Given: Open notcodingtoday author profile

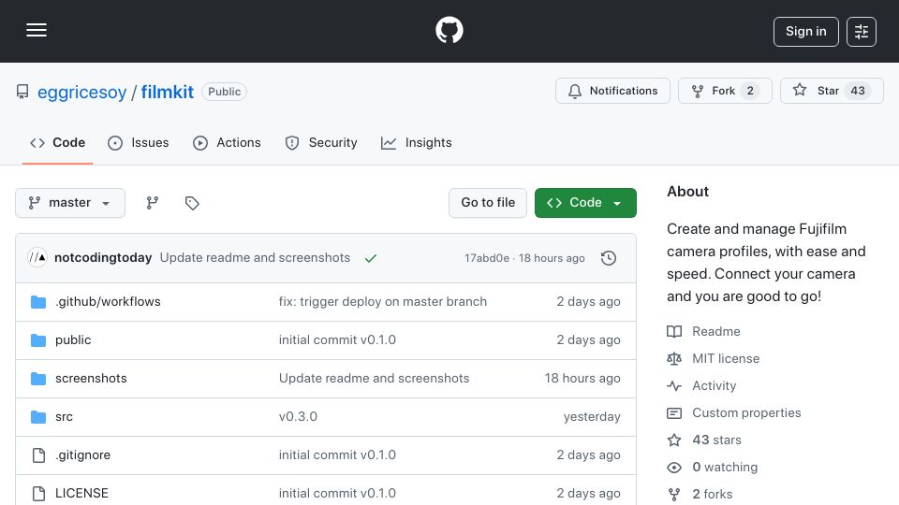Looking at the screenshot, I should coord(103,258).
